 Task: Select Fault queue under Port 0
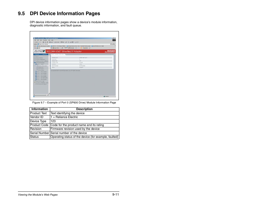point(41,69)
